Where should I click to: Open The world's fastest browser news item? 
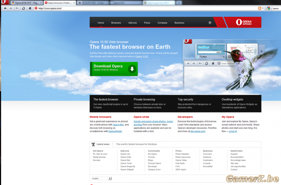(137, 144)
